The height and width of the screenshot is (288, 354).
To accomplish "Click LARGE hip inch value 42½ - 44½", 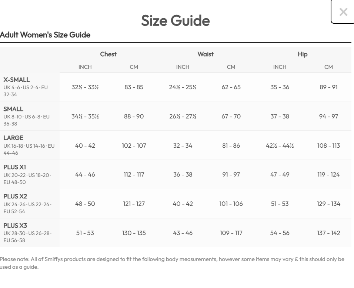I will click(x=280, y=145).
